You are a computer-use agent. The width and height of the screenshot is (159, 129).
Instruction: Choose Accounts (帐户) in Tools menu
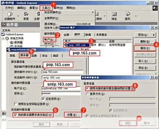pyautogui.click(x=50, y=40)
